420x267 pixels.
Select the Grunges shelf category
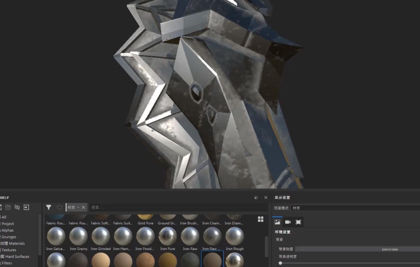click(9, 237)
